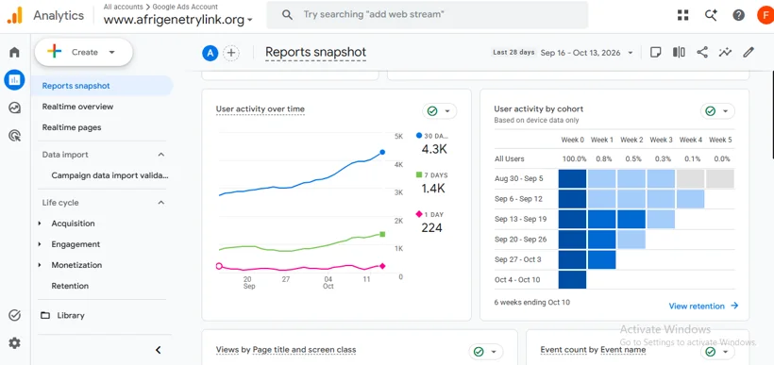Collapse the Data import section

[160, 155]
